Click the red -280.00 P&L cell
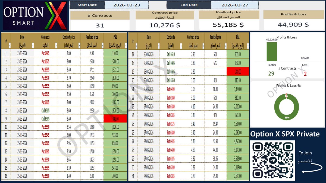326x183 pixels. (238, 72)
